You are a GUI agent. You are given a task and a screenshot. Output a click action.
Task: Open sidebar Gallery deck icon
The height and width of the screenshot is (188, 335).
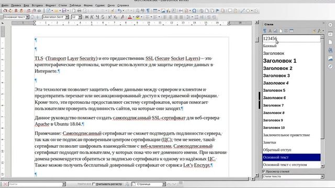(x=330, y=58)
